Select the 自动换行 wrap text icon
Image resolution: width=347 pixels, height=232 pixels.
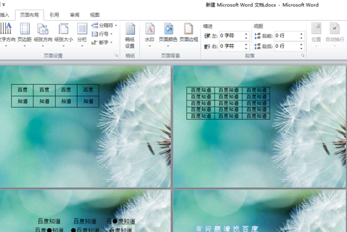(x=335, y=35)
